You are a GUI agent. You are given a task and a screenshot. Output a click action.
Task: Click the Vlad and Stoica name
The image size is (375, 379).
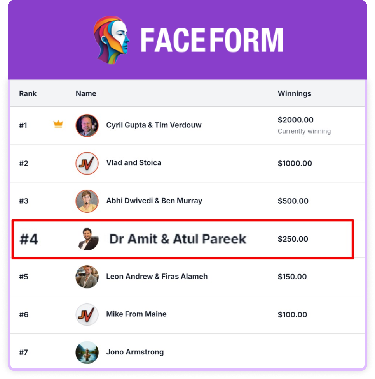[x=134, y=163]
